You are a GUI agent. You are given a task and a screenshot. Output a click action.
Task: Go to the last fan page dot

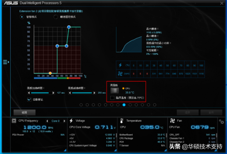[x=155, y=105]
